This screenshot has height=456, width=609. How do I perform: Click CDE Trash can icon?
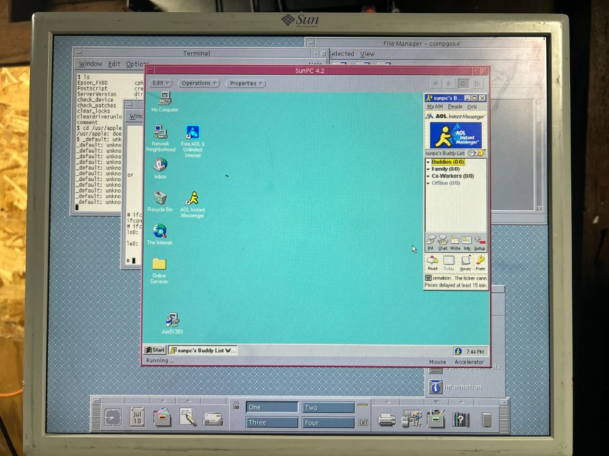coord(487,420)
